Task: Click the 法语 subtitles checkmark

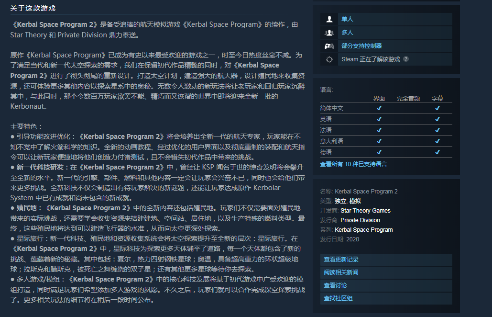Action: (x=437, y=130)
